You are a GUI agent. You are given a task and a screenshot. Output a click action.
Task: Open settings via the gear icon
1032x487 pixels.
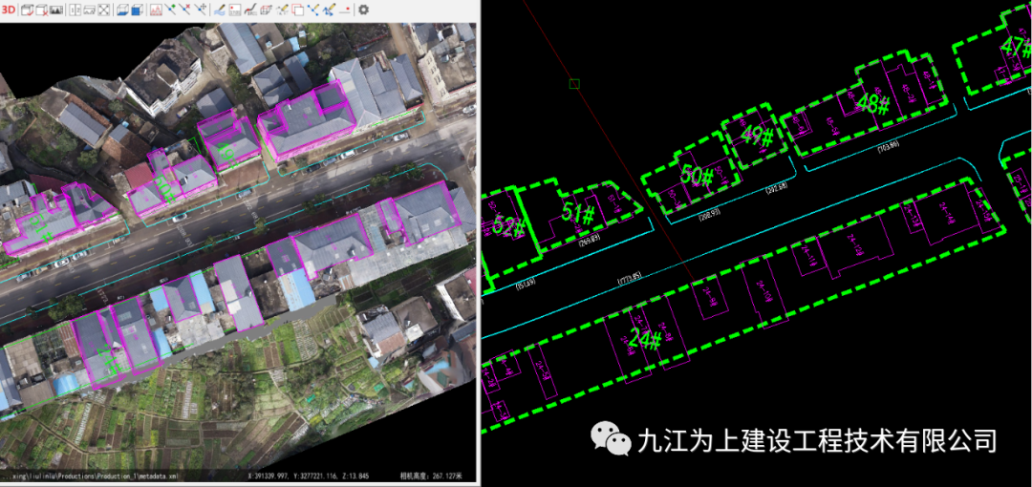point(363,10)
